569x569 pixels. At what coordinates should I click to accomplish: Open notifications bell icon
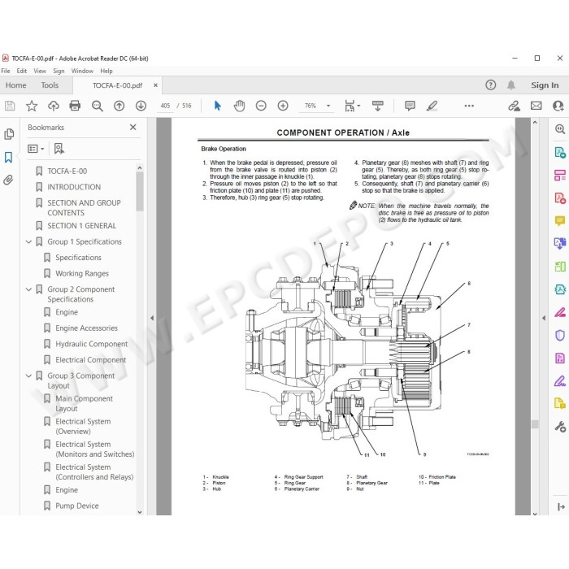coord(511,85)
